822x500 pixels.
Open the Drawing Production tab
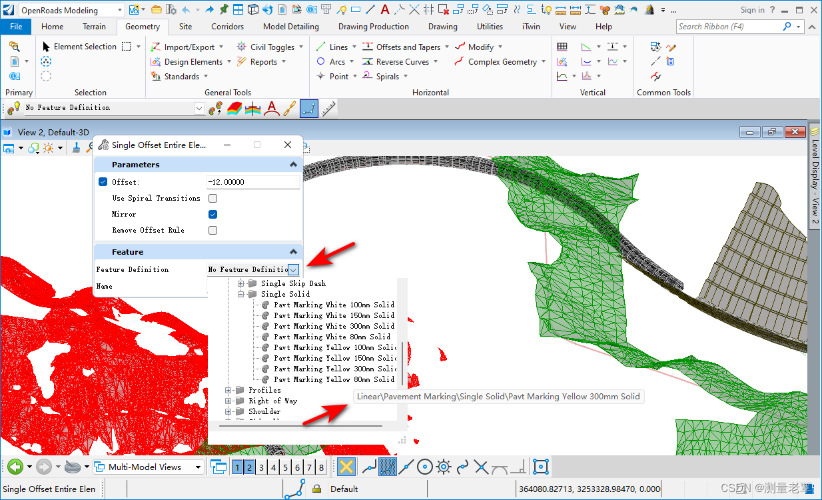click(374, 27)
